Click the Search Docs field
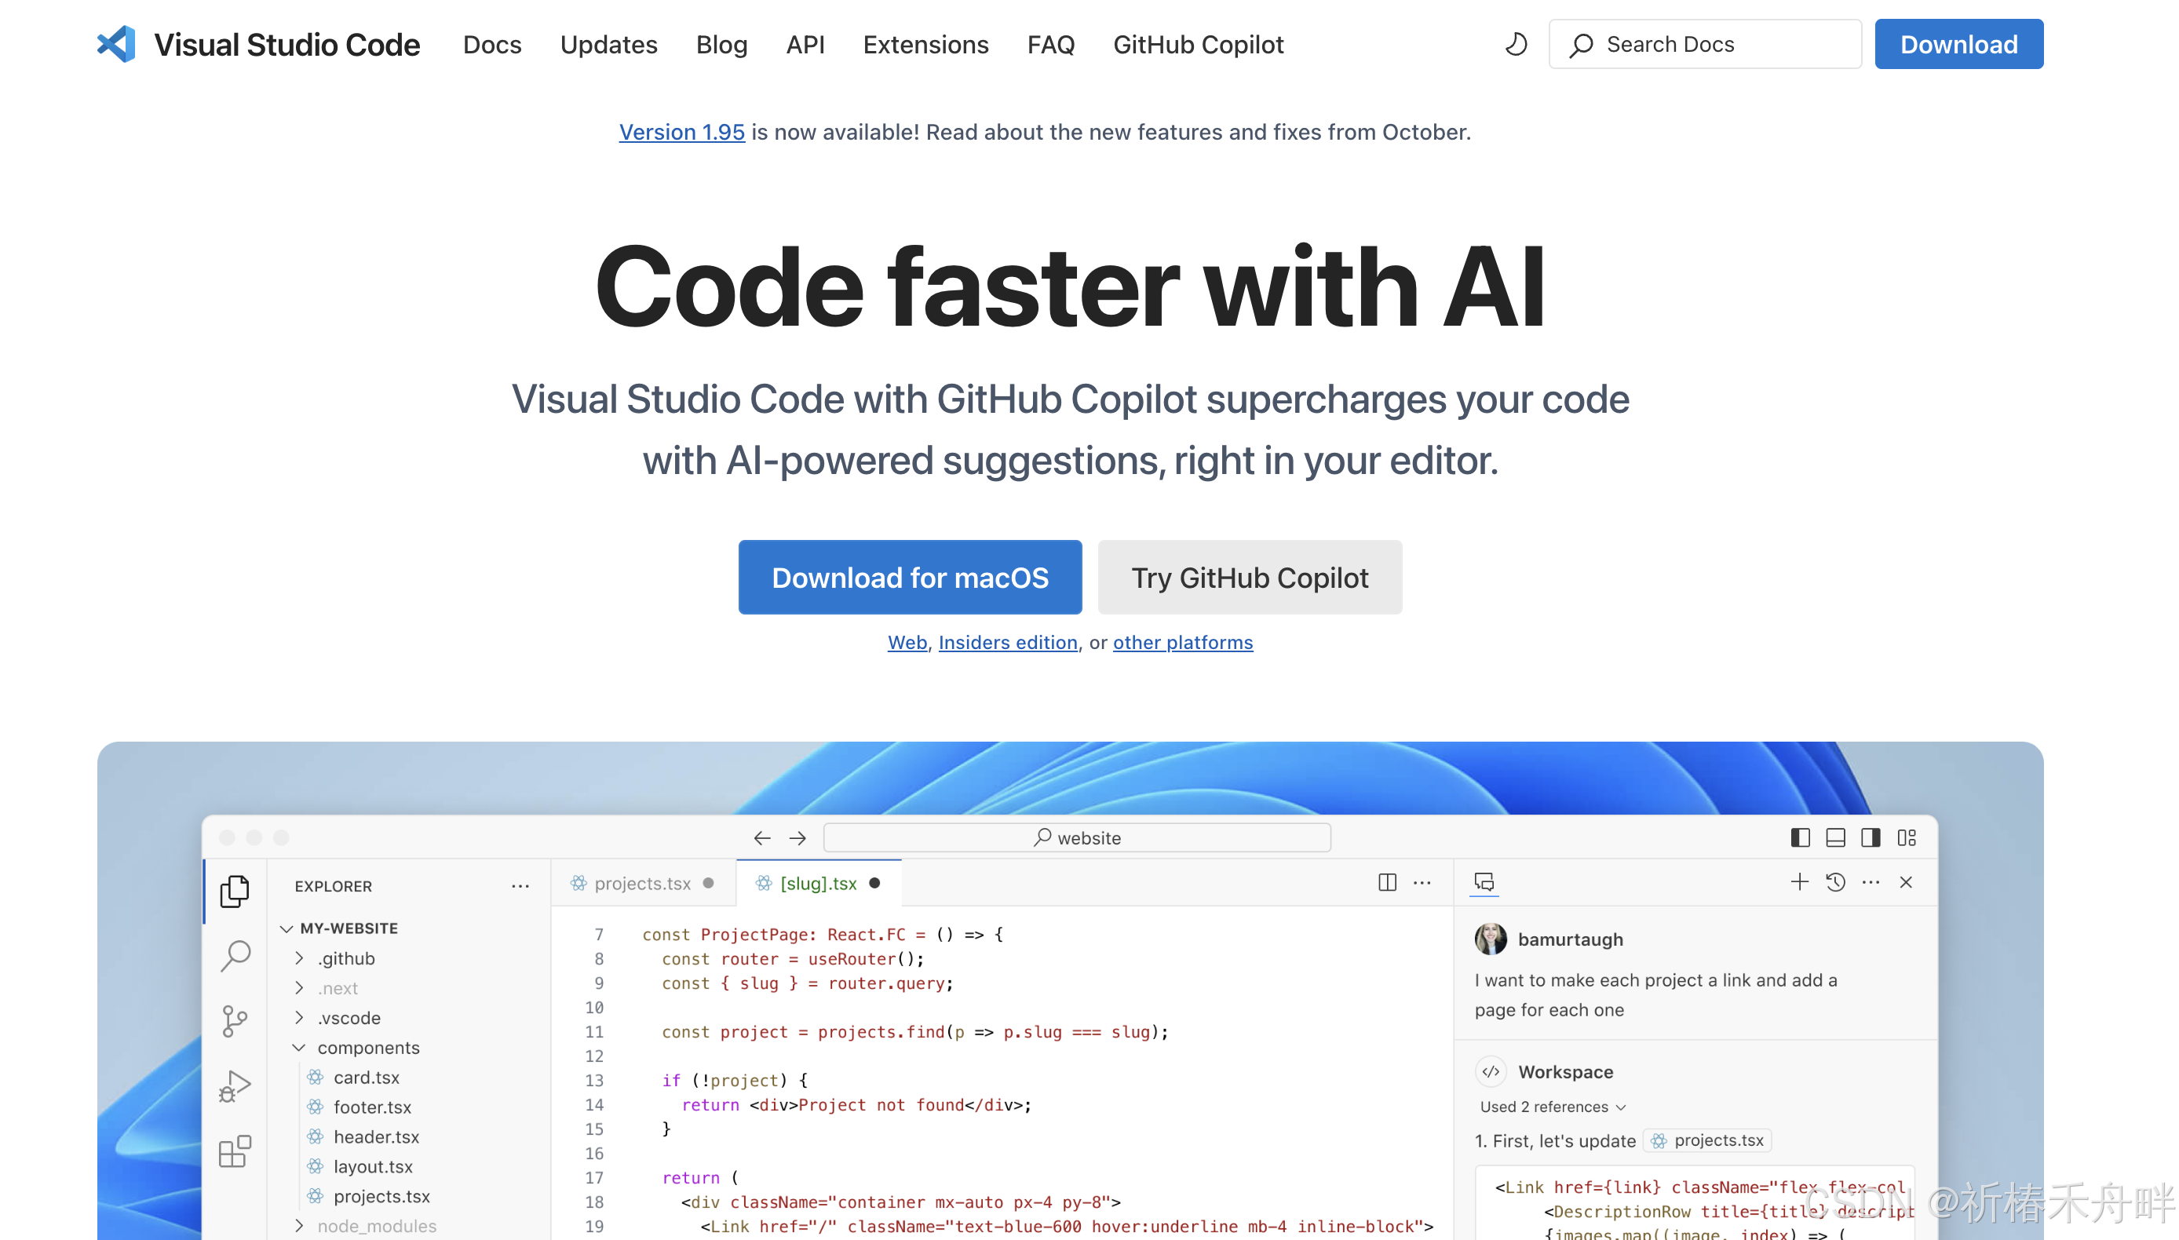2179x1240 pixels. tap(1704, 44)
